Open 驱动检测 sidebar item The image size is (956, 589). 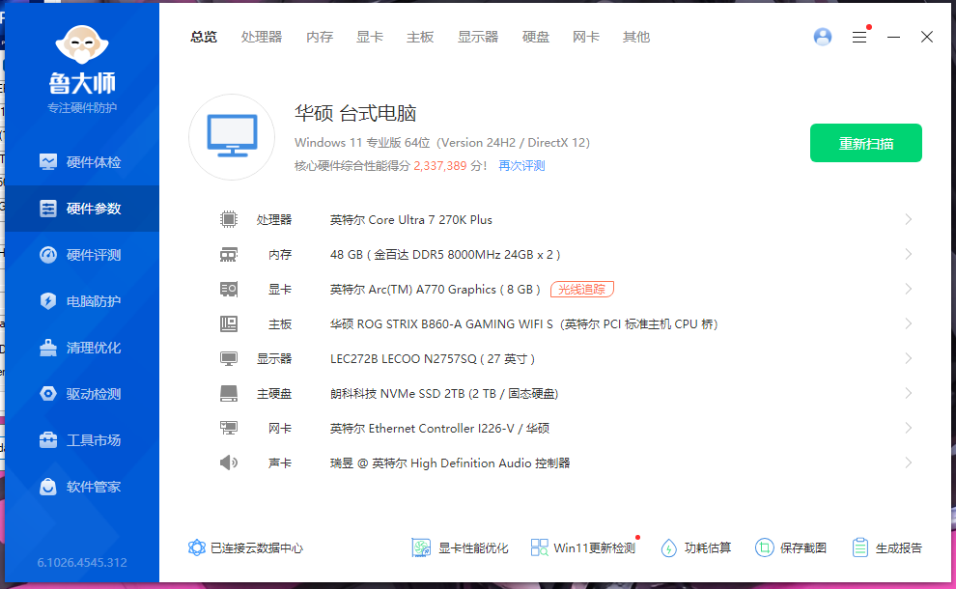point(82,394)
